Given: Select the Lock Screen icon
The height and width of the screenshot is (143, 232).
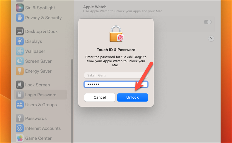Looking at the screenshot, I should click(20, 85).
